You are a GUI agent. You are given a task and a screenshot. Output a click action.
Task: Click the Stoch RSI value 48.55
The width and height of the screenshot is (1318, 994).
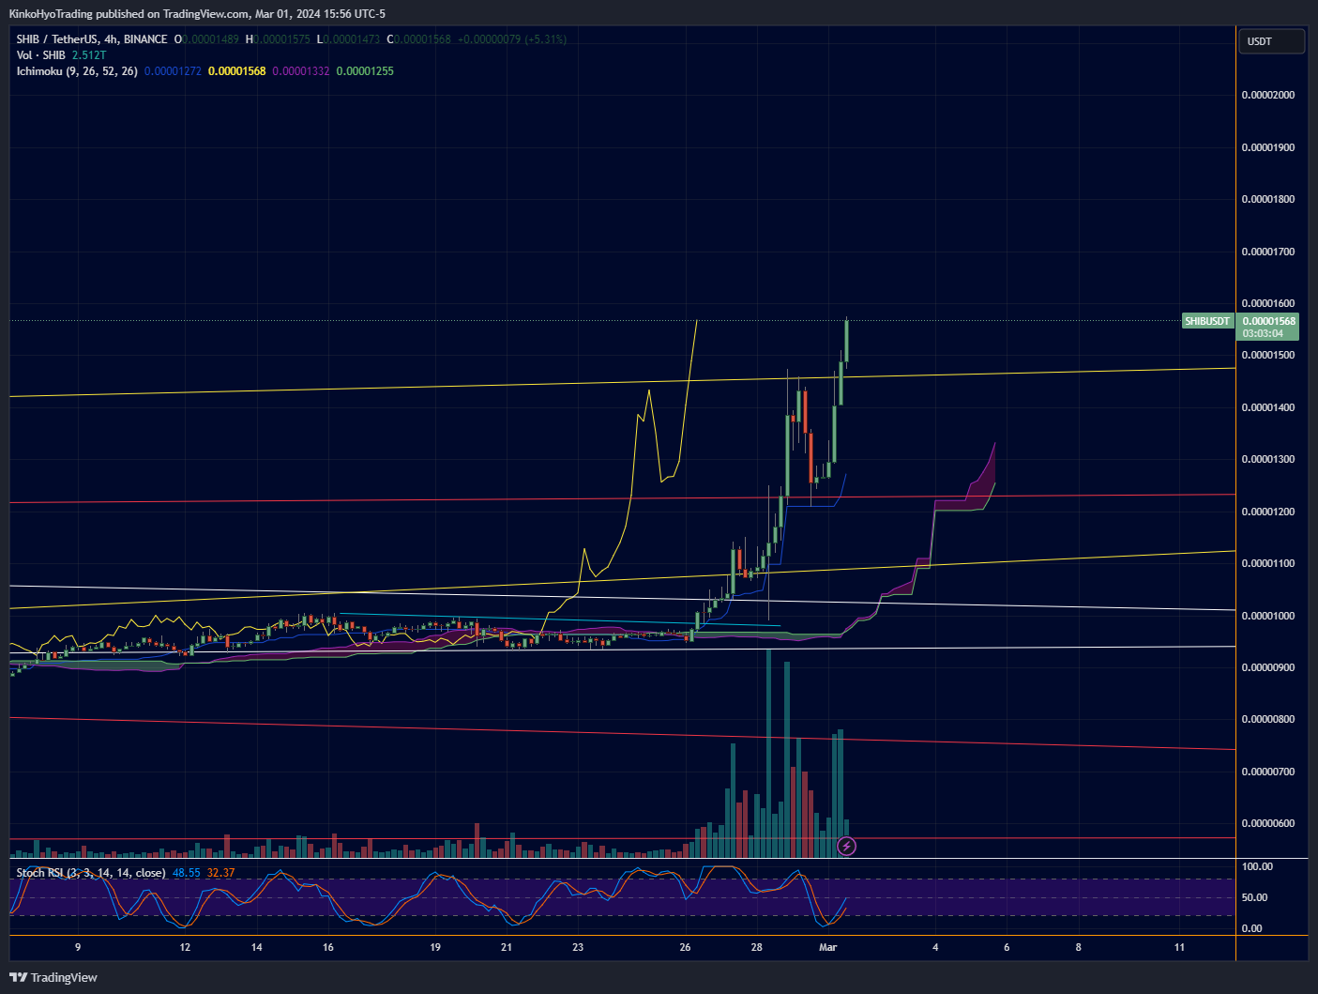tap(187, 873)
